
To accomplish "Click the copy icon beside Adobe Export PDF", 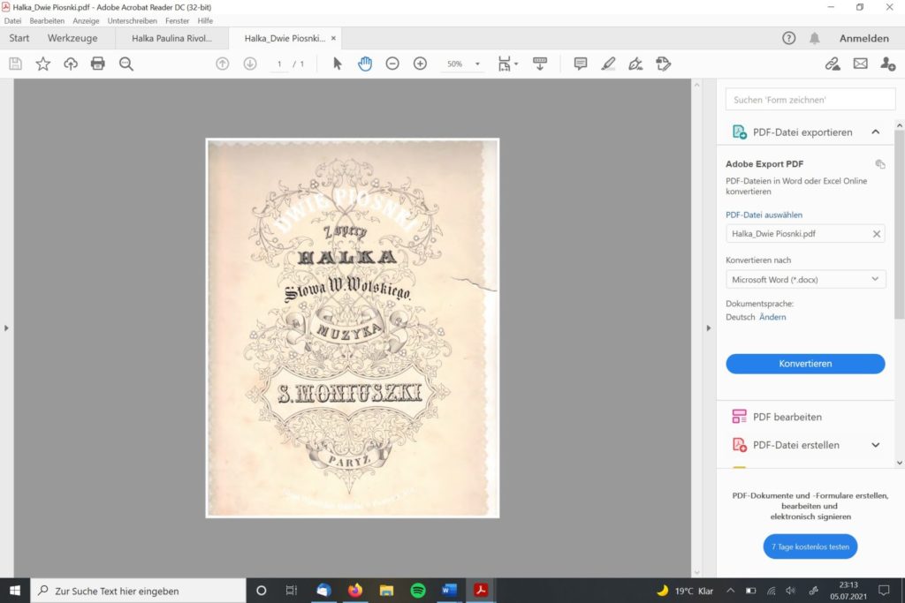I will point(880,164).
